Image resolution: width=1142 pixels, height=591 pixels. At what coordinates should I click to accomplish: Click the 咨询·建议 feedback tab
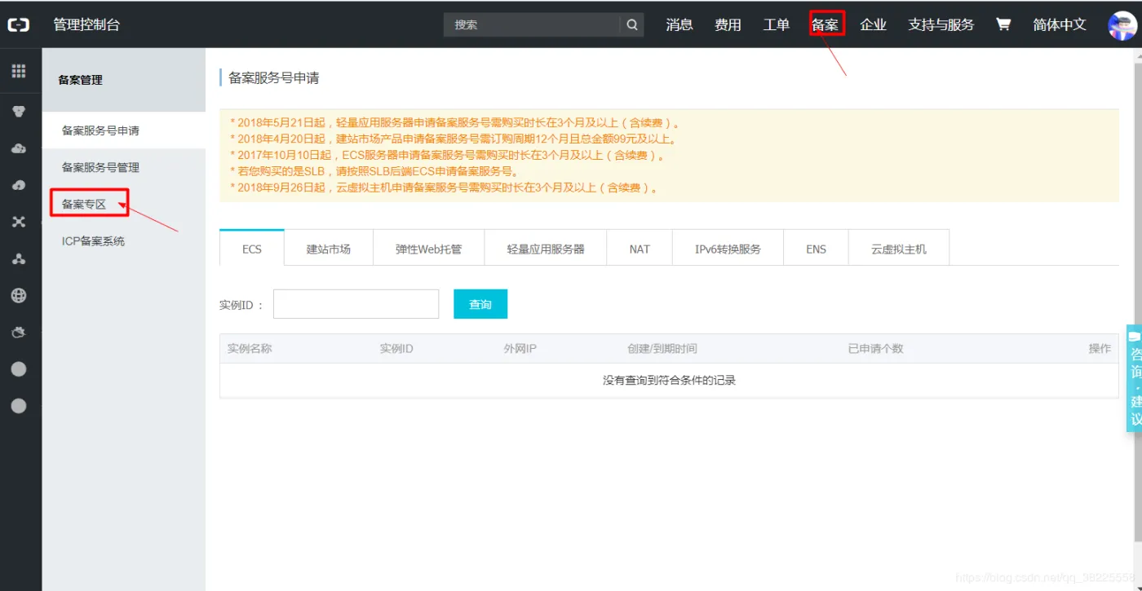pyautogui.click(x=1135, y=378)
